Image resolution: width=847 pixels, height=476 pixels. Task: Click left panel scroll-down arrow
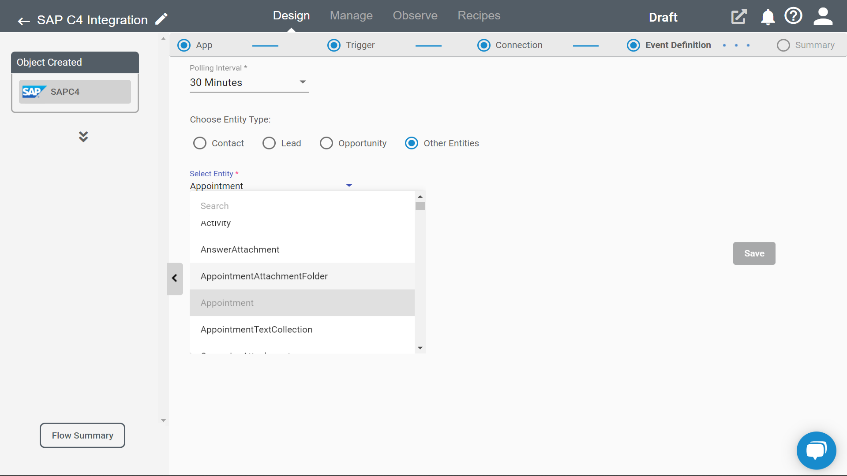point(163,420)
